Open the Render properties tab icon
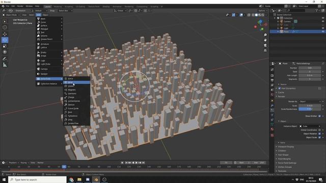The height and width of the screenshot is (183, 326). (x=272, y=75)
